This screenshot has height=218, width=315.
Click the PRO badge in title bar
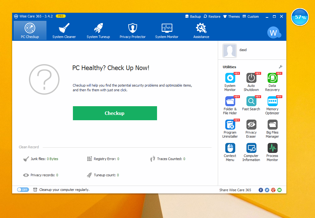(x=61, y=16)
